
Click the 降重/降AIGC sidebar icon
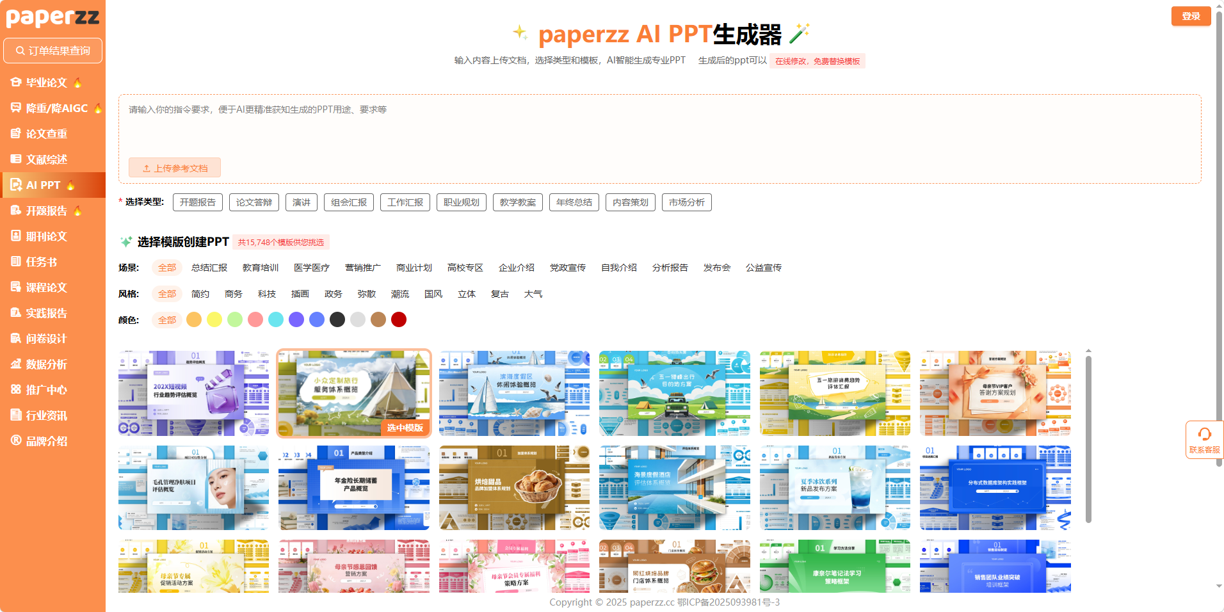click(16, 108)
